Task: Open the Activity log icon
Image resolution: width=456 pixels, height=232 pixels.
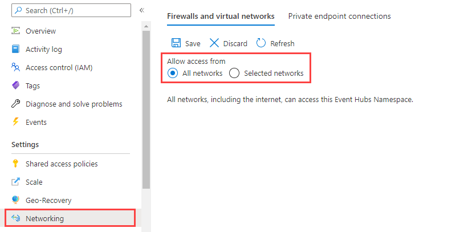Action: coord(16,49)
